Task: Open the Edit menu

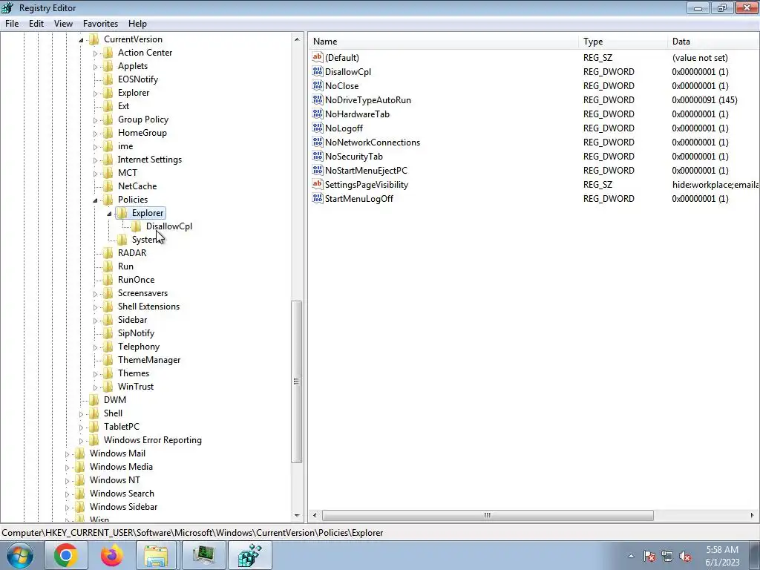Action: [36, 23]
